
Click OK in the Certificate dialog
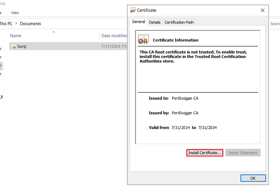253,178
